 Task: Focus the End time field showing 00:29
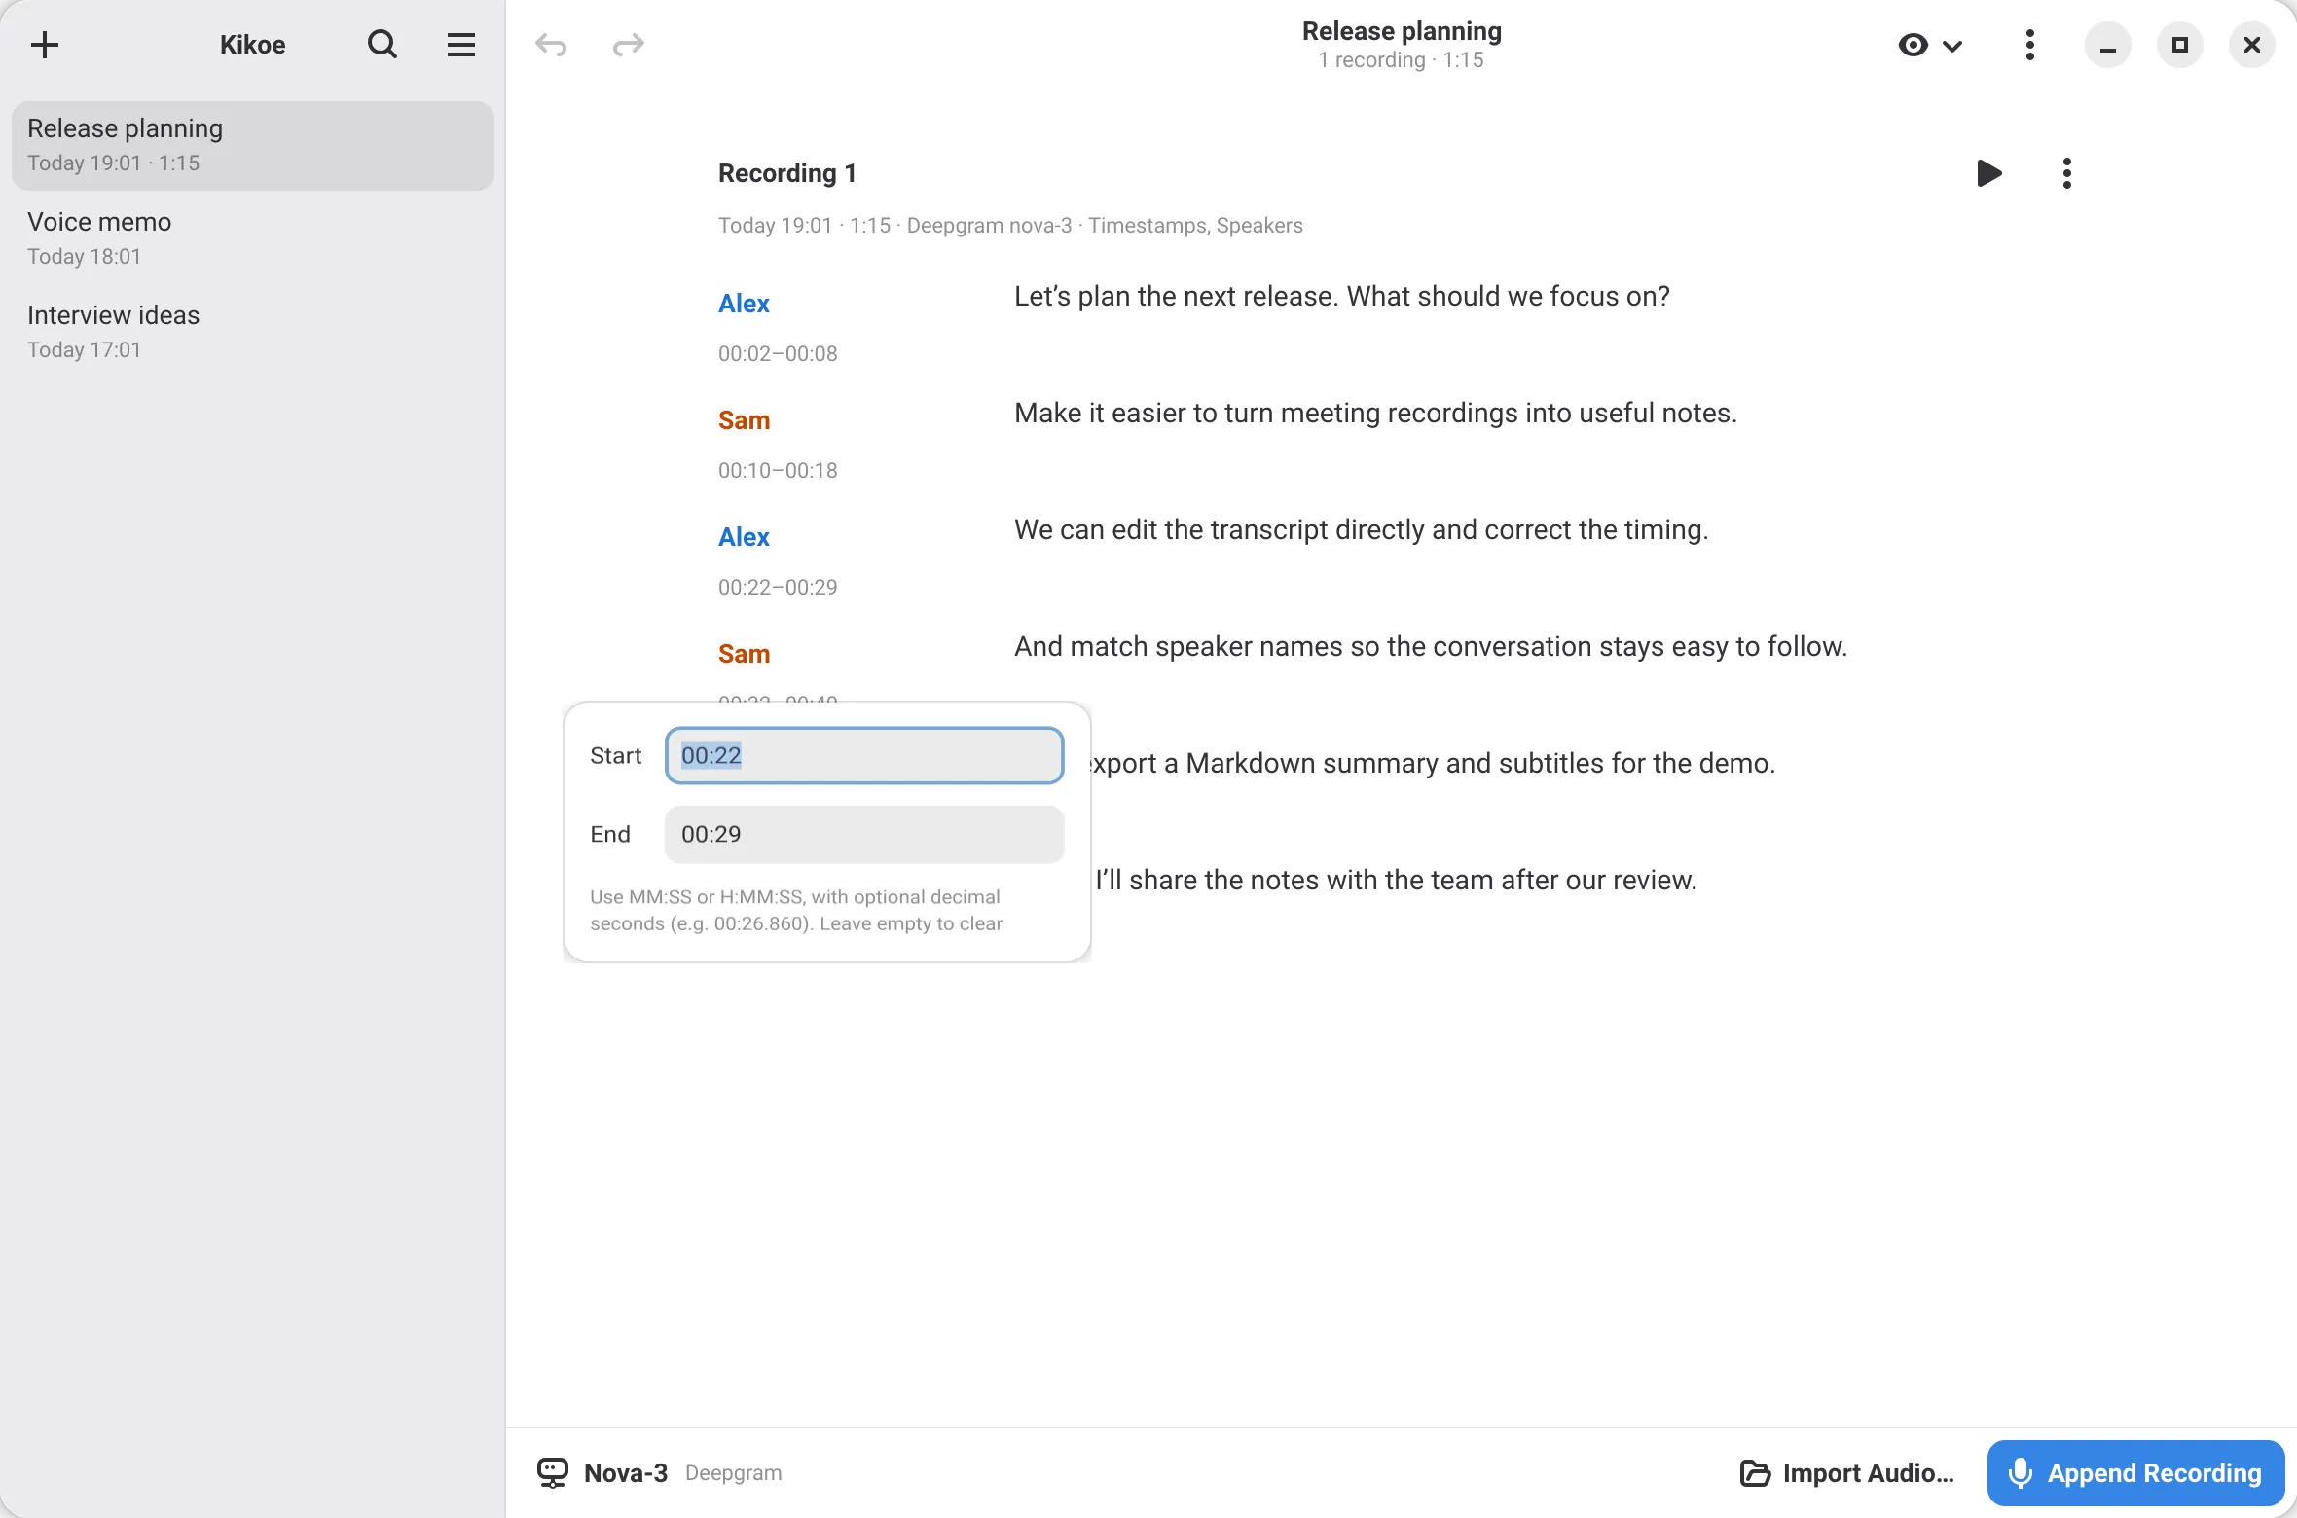click(x=864, y=834)
